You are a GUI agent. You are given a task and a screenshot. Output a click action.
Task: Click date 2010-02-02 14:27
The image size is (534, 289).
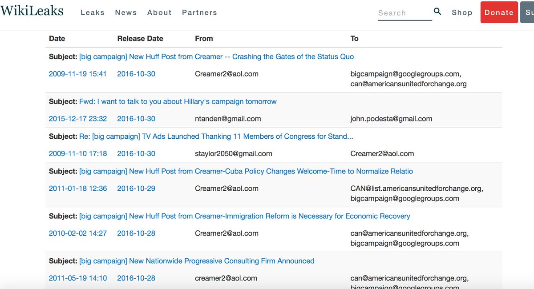tap(78, 233)
